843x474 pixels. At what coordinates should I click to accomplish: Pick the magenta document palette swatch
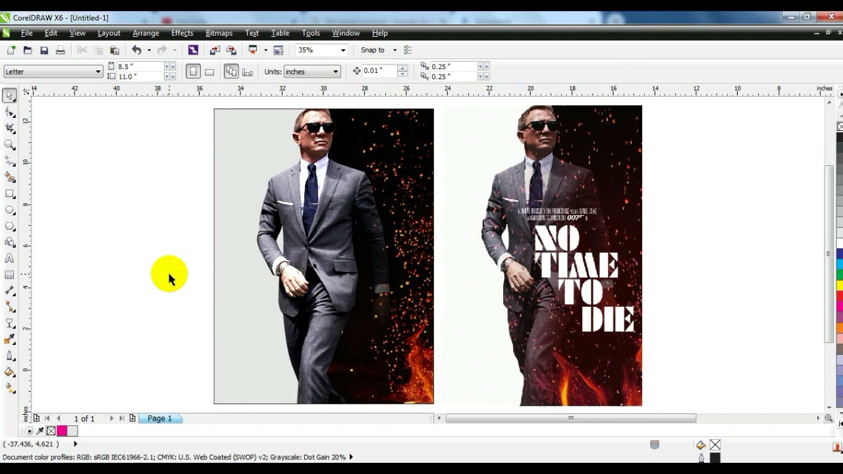(62, 431)
